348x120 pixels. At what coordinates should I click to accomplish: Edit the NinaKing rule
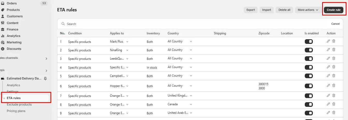328,50
